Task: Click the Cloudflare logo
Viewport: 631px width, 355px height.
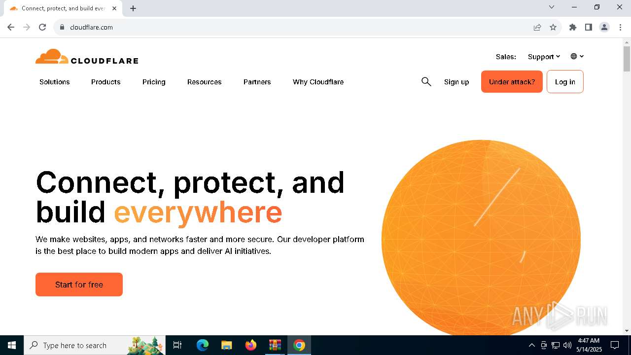Action: pyautogui.click(x=87, y=57)
